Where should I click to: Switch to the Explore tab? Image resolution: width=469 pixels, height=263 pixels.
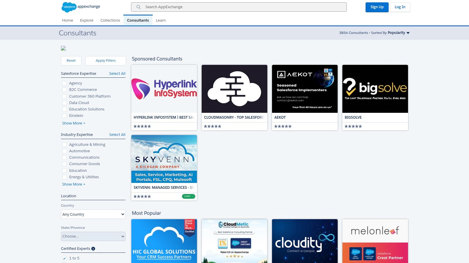click(x=86, y=20)
